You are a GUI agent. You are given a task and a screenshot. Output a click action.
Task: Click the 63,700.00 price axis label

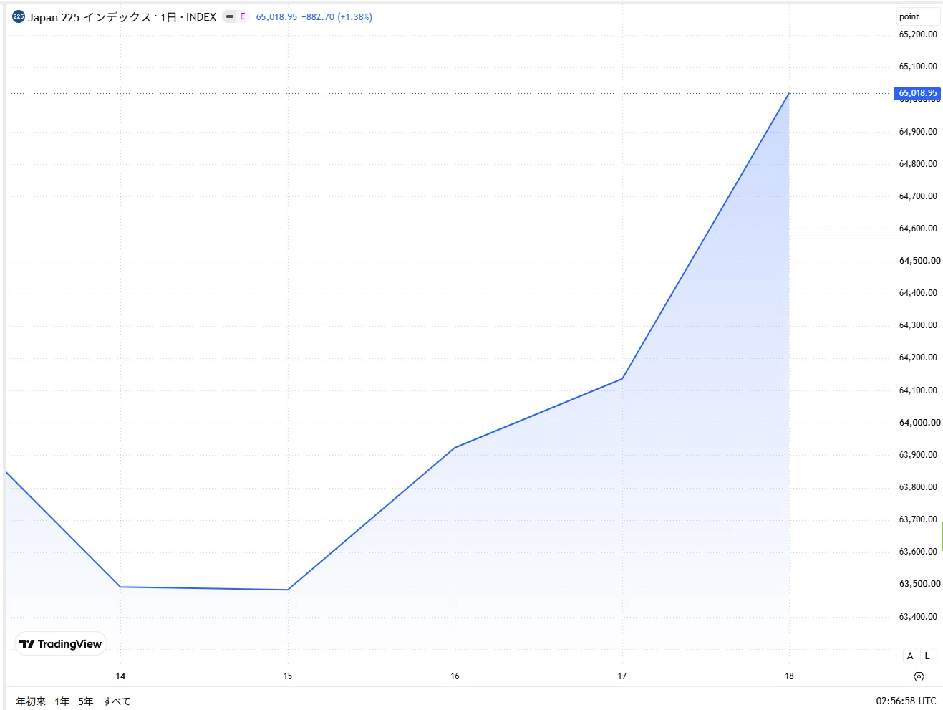(918, 519)
